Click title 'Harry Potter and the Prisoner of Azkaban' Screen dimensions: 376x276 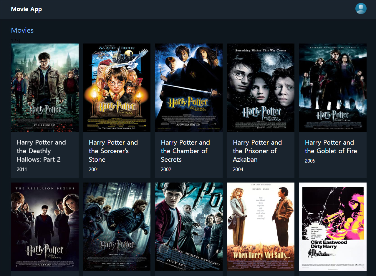(257, 151)
